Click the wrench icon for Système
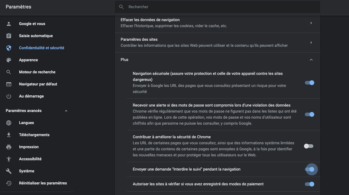The height and width of the screenshot is (195, 349). 9,171
